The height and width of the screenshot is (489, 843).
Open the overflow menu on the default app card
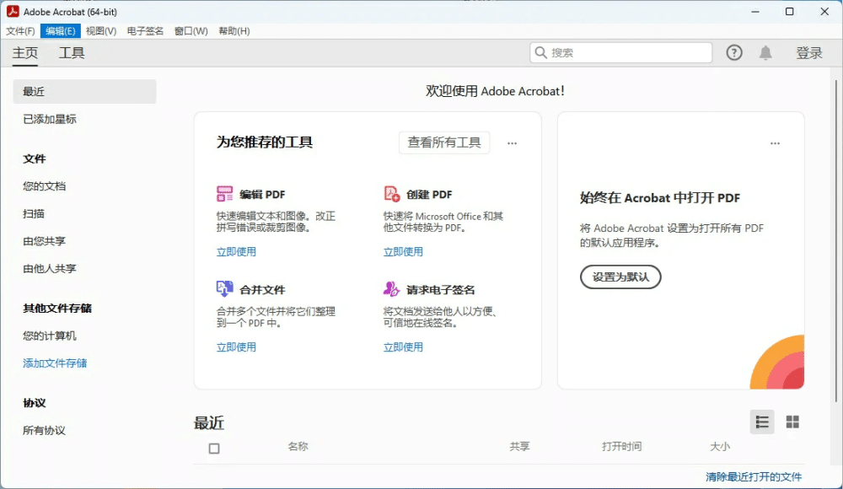tap(775, 142)
